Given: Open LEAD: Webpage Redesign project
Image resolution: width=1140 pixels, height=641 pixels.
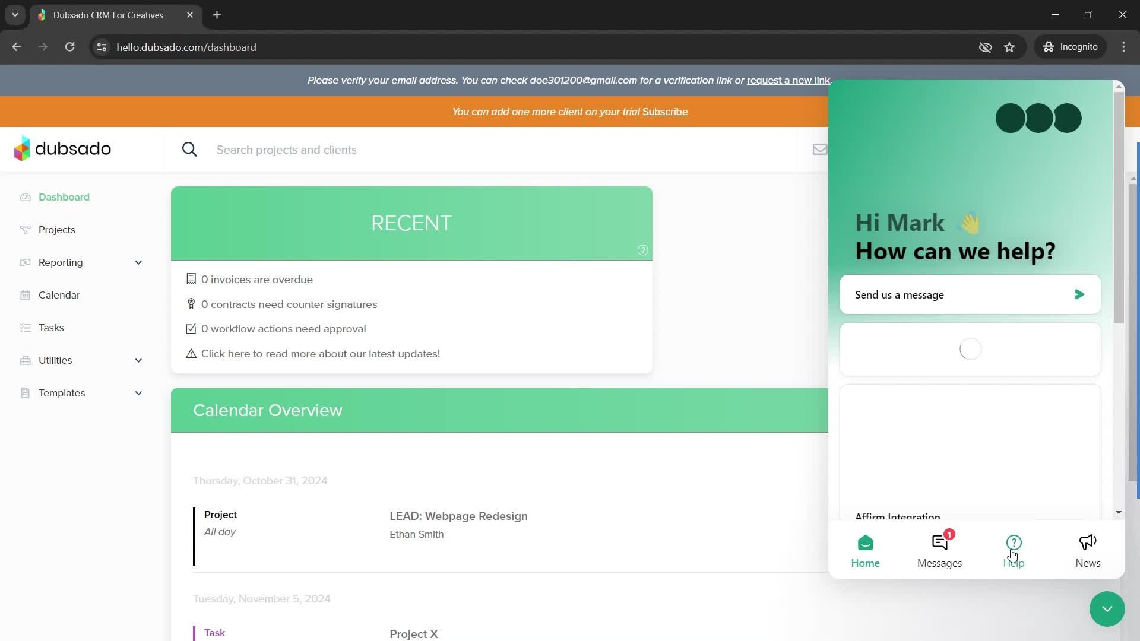Looking at the screenshot, I should point(458,516).
